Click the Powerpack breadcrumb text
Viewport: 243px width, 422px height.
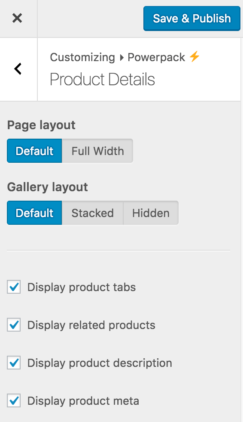[x=156, y=57]
